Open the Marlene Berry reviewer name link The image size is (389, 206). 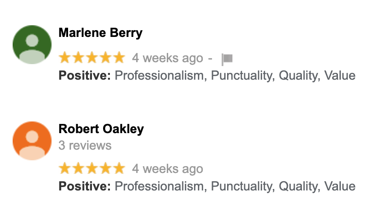pos(101,33)
